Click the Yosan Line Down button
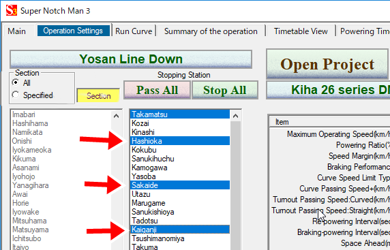Screen dimensions: 390x250 (x=131, y=59)
